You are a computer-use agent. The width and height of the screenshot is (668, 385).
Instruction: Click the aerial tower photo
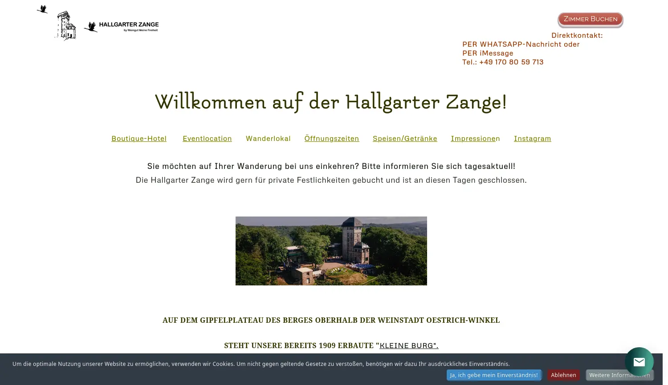[x=331, y=251]
